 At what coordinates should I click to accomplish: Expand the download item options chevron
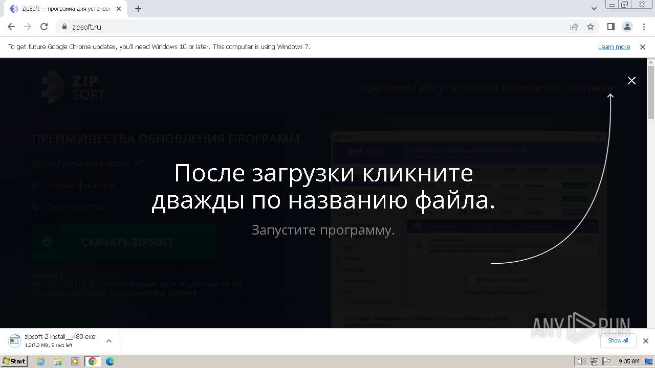coord(109,341)
